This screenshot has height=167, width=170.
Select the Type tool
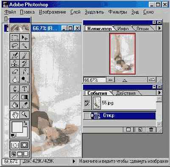pyautogui.click(x=25, y=89)
